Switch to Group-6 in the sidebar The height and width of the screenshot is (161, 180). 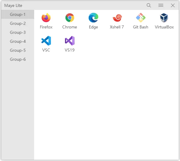click(x=18, y=59)
